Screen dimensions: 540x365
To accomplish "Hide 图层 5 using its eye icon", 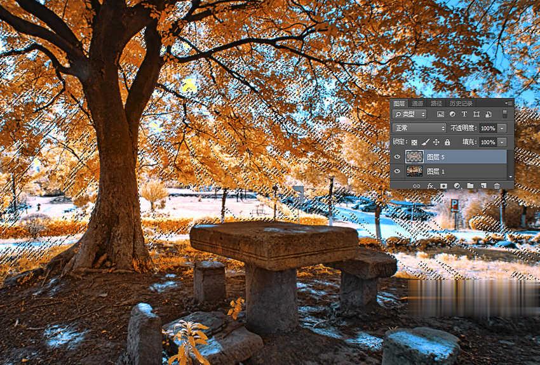I will (x=398, y=157).
